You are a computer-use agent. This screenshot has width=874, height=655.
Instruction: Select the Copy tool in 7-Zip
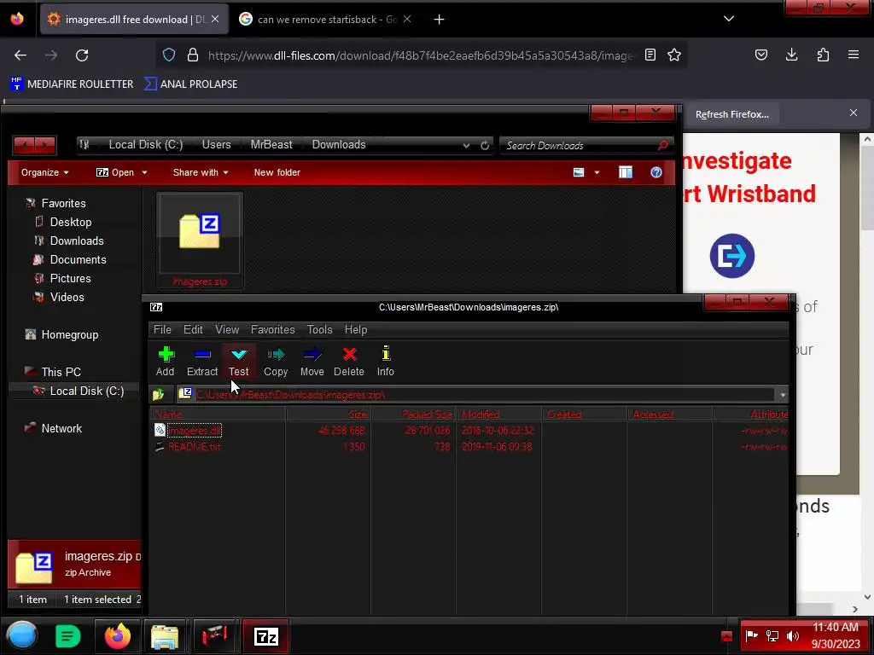coord(276,362)
